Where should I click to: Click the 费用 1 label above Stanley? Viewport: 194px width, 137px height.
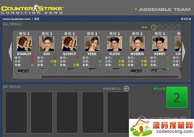tap(24, 34)
